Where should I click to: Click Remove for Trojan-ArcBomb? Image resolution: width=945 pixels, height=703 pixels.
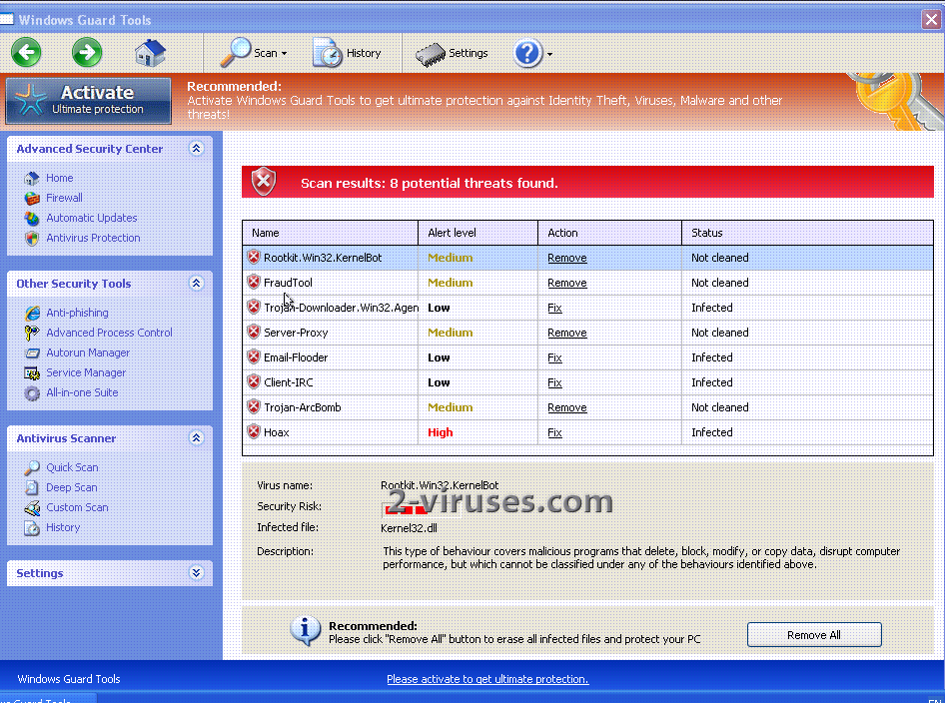click(x=567, y=407)
